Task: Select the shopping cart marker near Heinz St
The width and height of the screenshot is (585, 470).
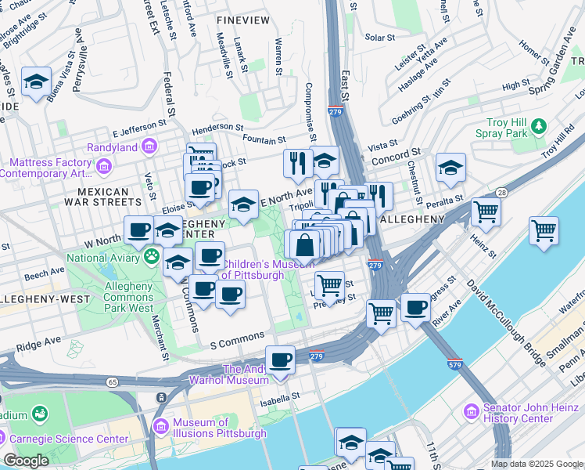Action: pos(486,213)
